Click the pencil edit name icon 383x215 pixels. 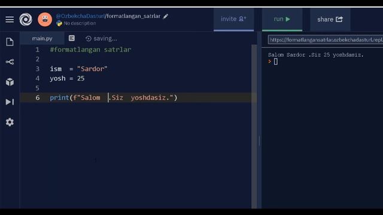coord(166,16)
